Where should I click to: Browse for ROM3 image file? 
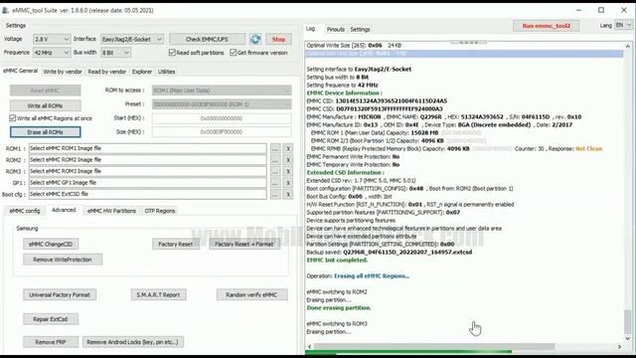pyautogui.click(x=275, y=171)
